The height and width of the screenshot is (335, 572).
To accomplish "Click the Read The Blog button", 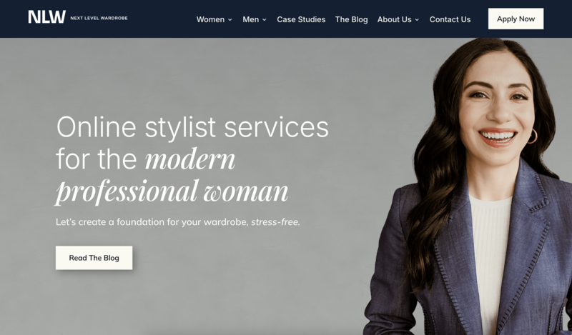I will tap(94, 258).
